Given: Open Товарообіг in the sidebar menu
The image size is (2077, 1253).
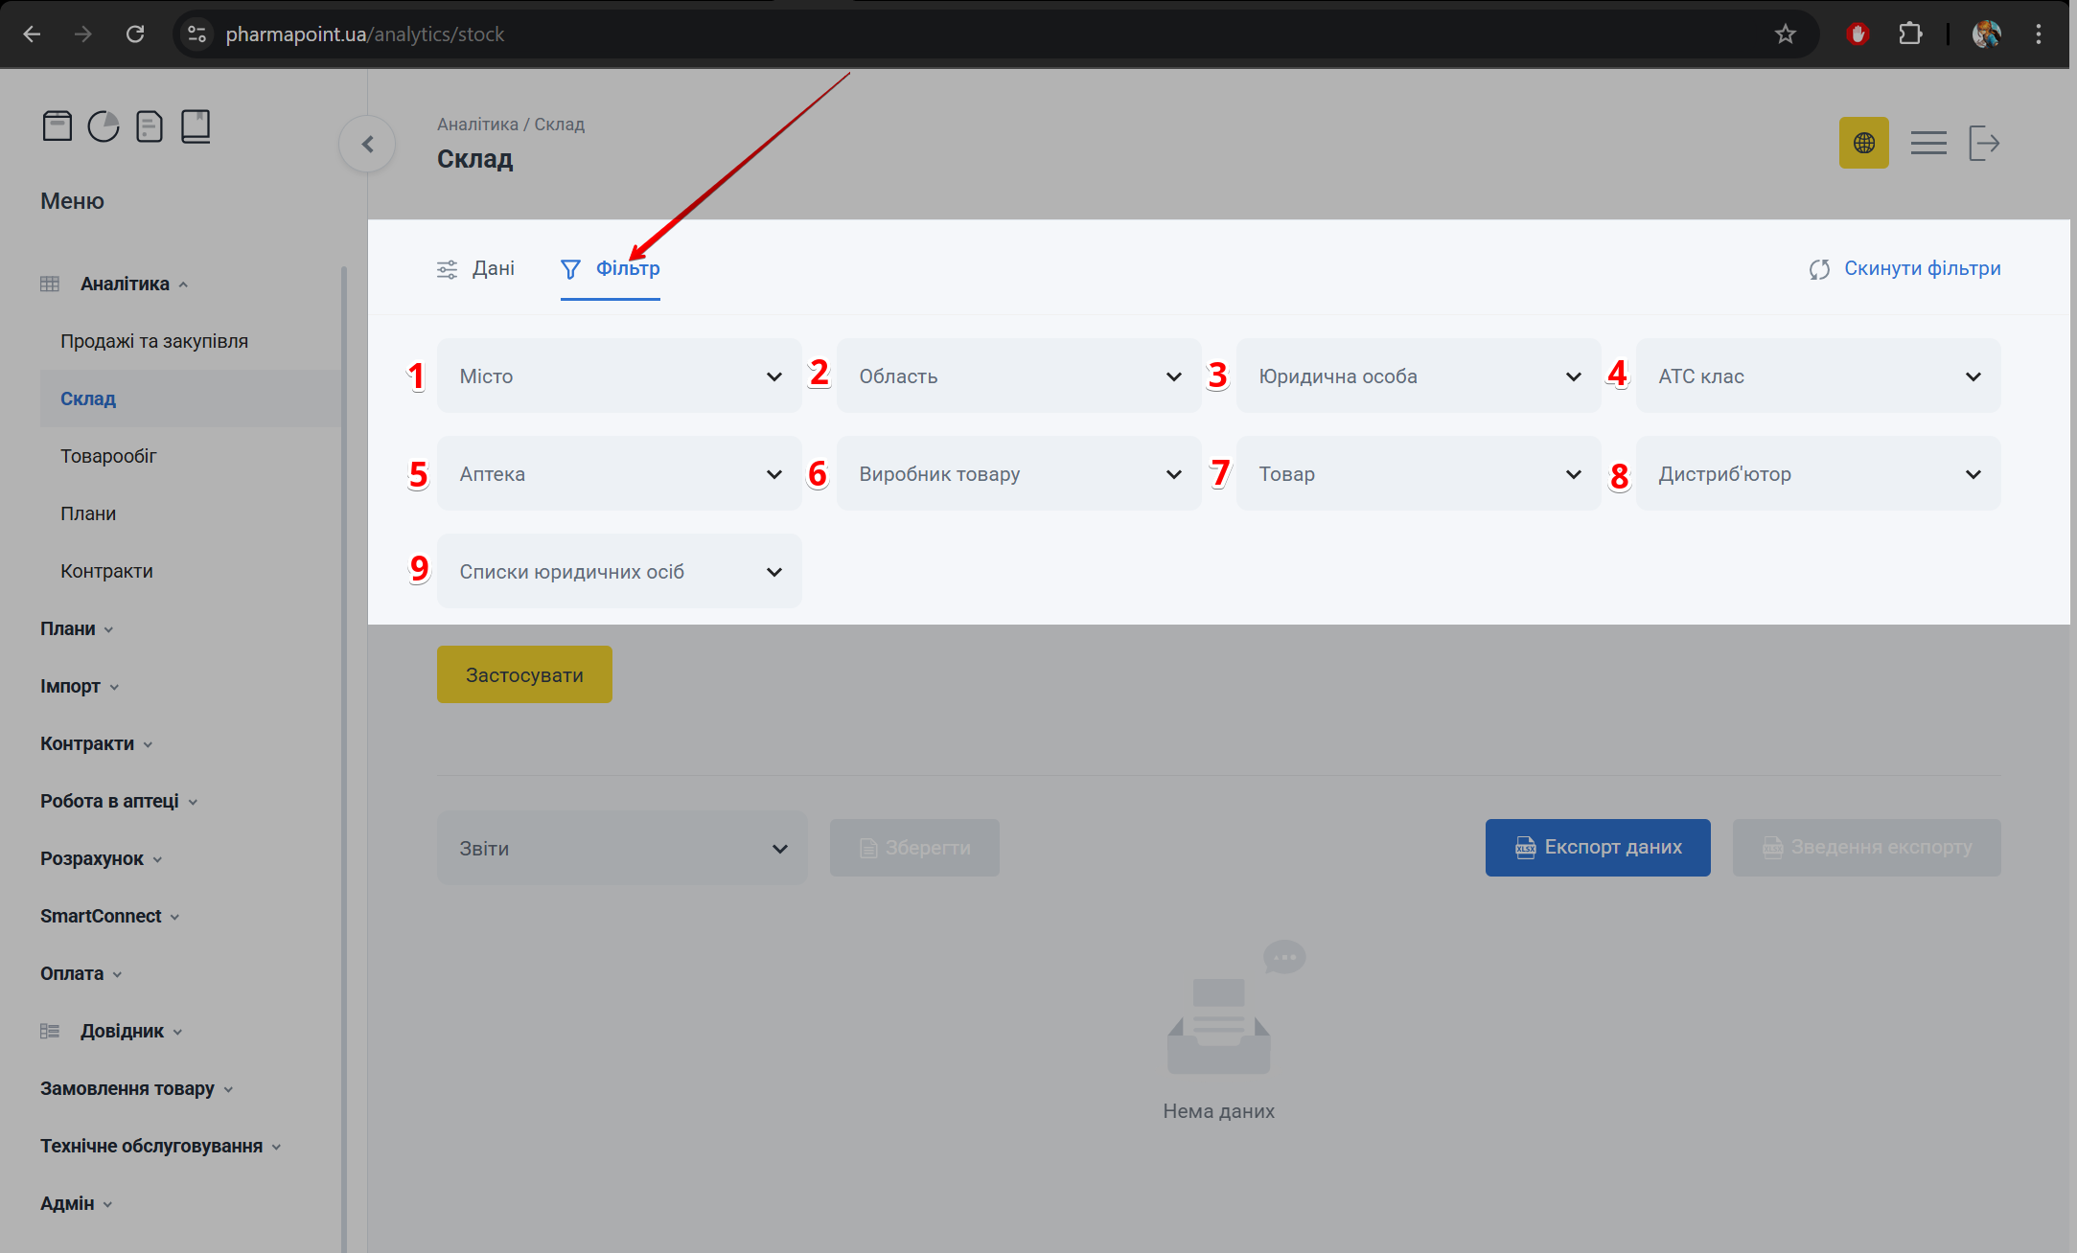Looking at the screenshot, I should coord(108,457).
